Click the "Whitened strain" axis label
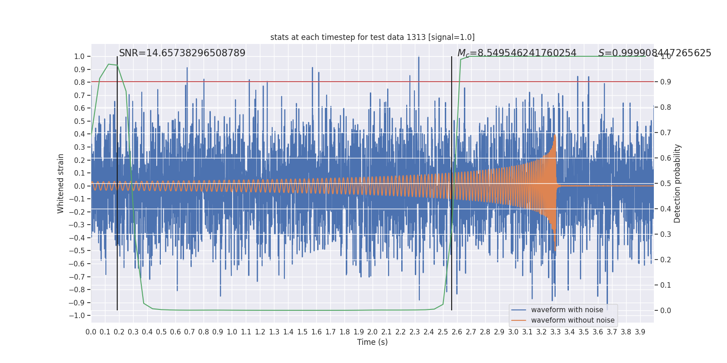 61,183
